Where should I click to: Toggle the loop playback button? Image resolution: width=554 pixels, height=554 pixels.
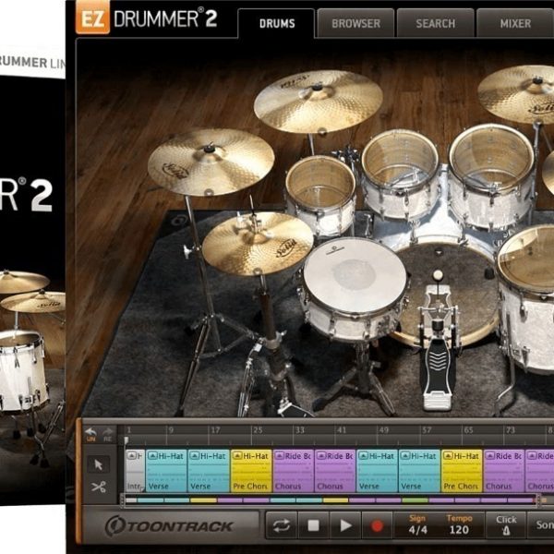(282, 525)
